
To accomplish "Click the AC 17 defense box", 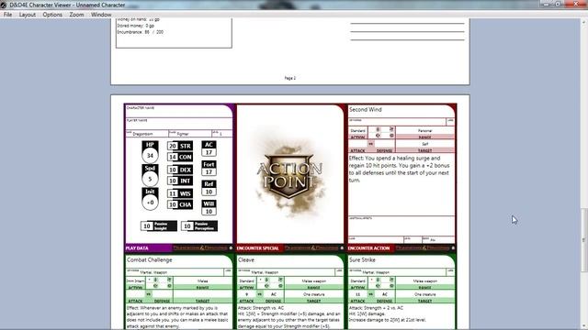I will coord(209,148).
